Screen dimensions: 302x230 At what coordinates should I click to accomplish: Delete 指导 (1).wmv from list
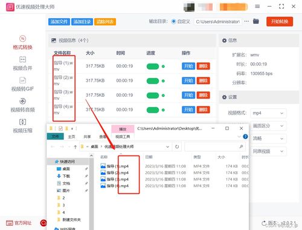[203, 66]
